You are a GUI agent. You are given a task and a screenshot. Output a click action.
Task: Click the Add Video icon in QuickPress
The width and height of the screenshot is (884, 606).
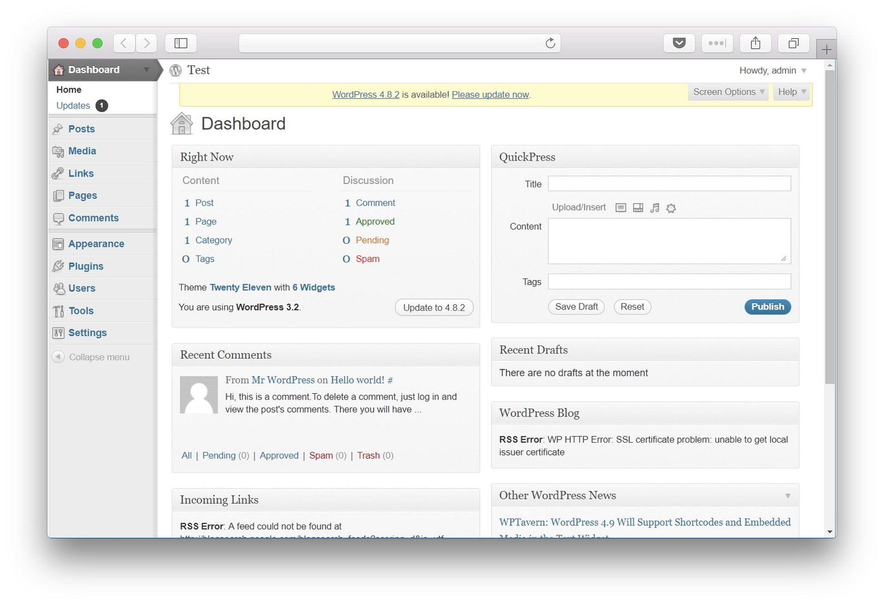coord(638,208)
